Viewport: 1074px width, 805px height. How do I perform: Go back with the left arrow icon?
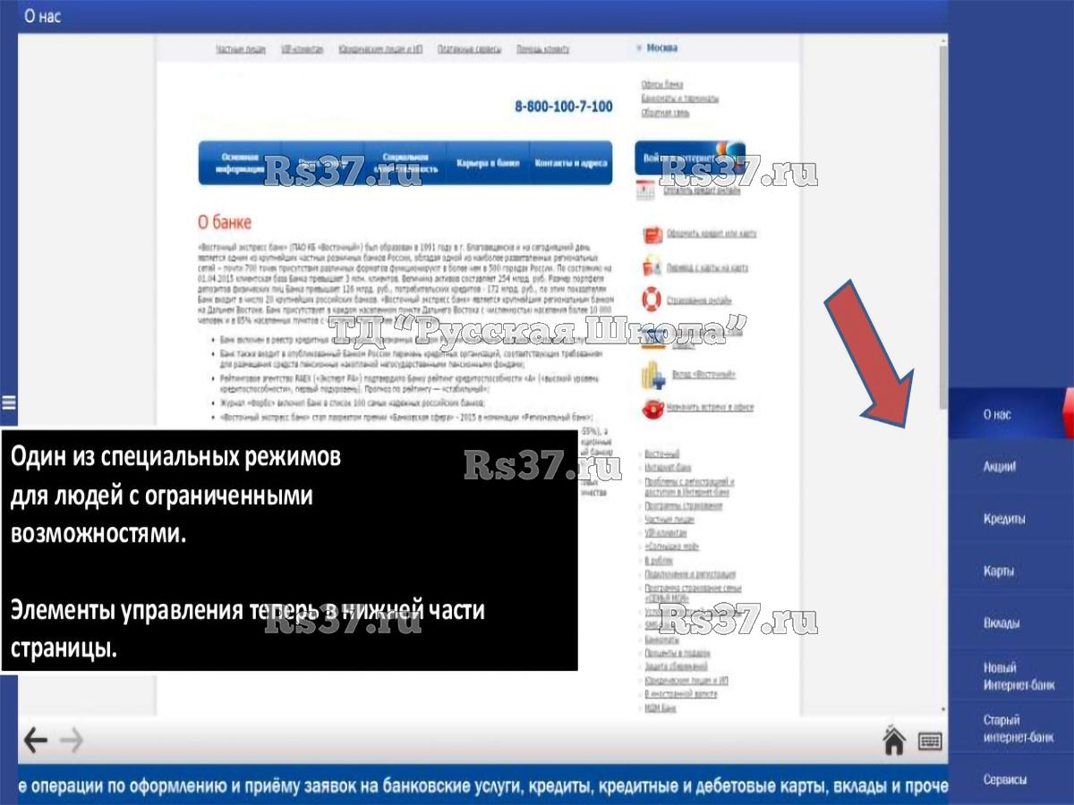pos(35,740)
